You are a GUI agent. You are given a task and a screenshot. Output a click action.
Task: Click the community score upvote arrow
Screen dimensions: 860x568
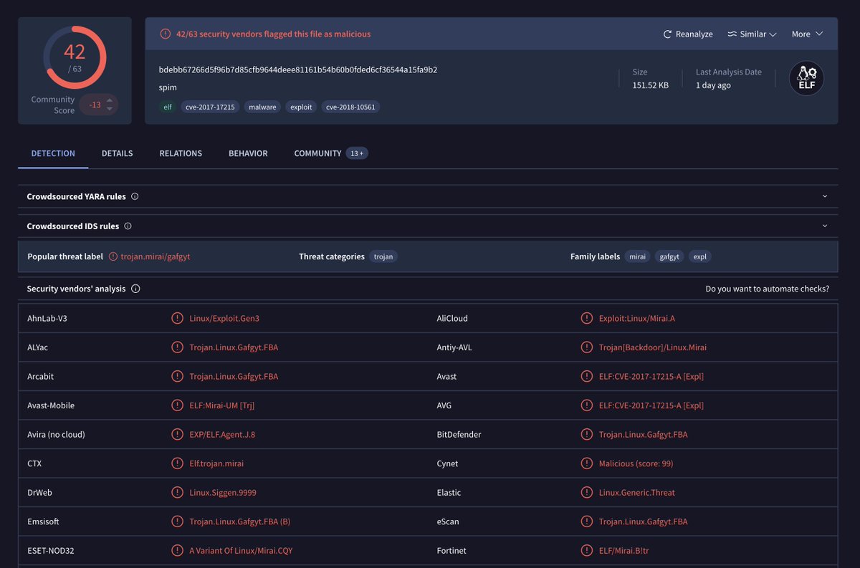pos(110,100)
